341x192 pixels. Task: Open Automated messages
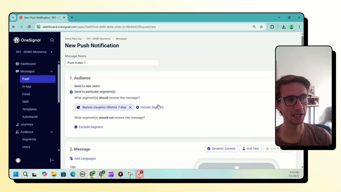pos(30,117)
